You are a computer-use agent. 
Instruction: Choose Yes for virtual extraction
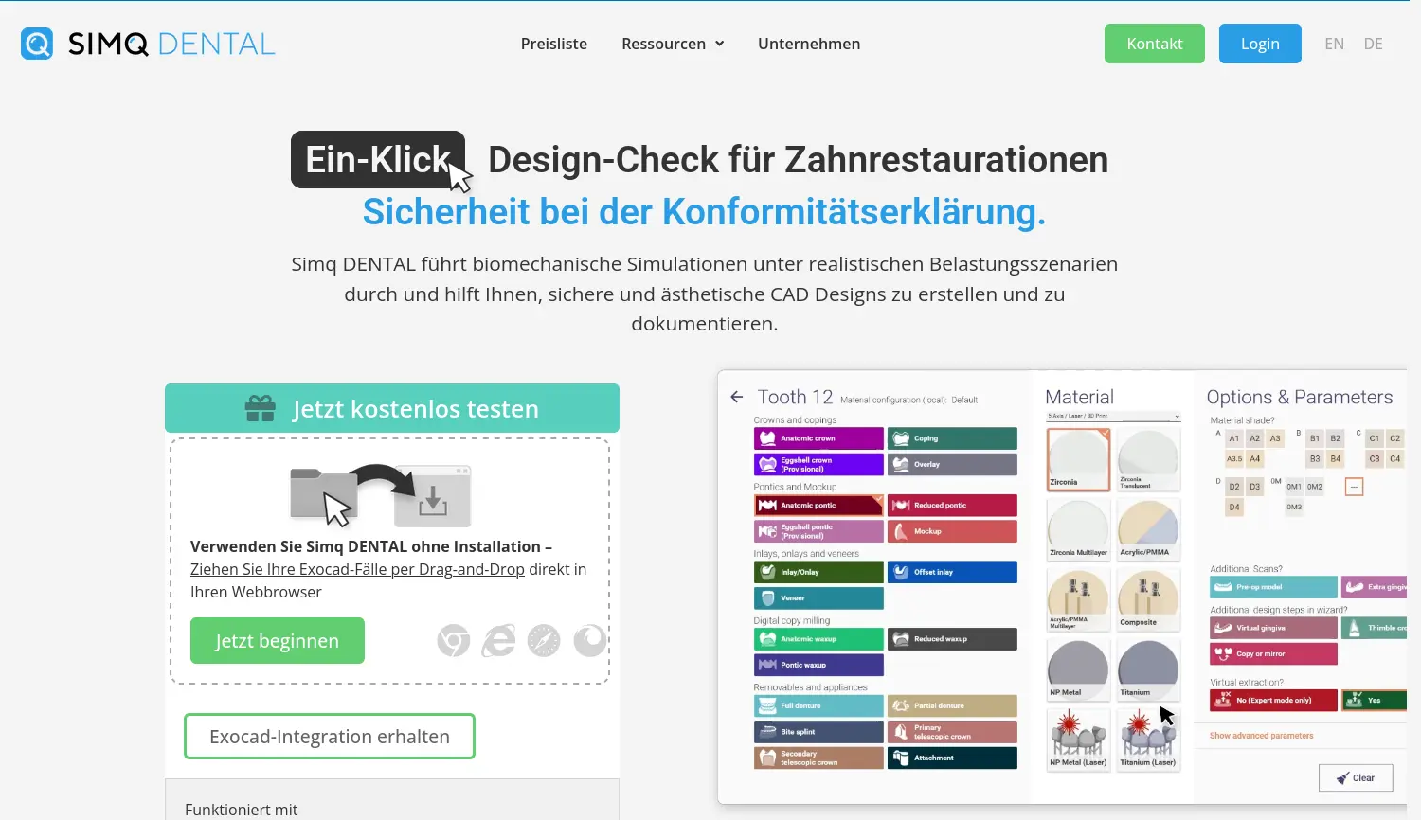[x=1374, y=701]
